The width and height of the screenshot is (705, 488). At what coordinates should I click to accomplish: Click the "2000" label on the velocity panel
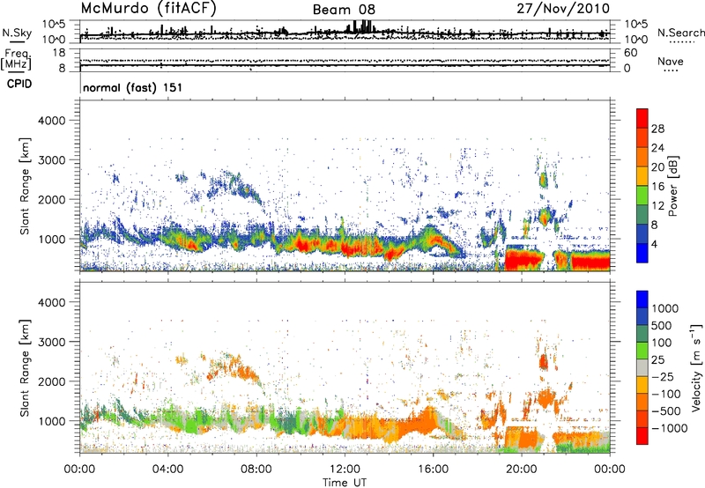[x=51, y=381]
